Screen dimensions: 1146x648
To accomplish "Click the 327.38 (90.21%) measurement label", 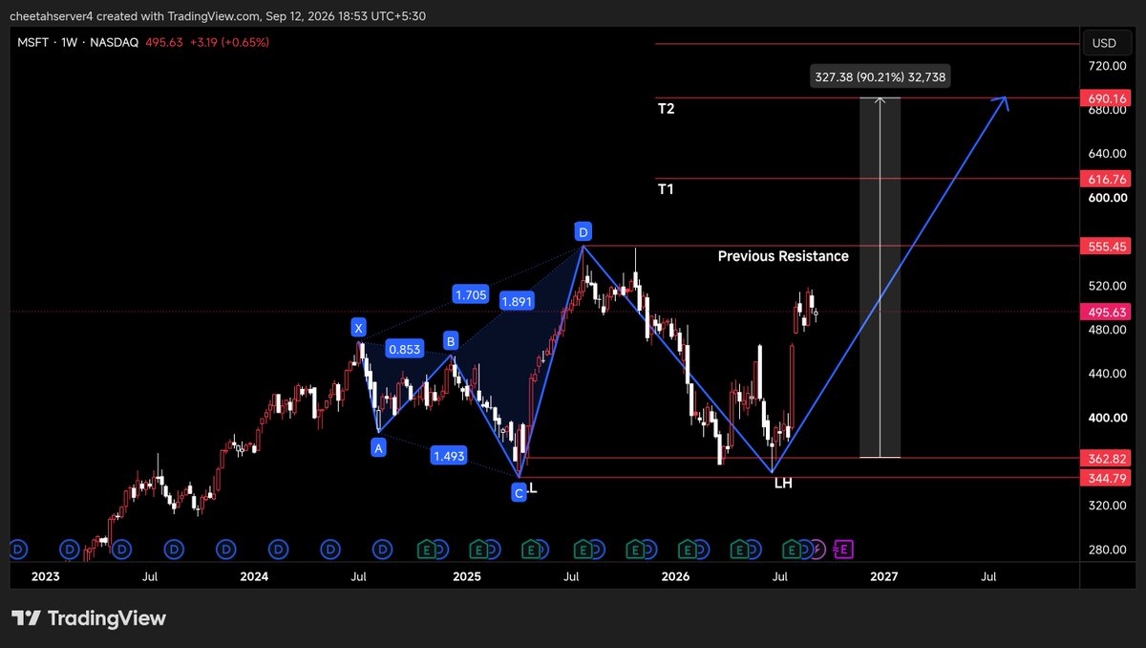I will (881, 77).
